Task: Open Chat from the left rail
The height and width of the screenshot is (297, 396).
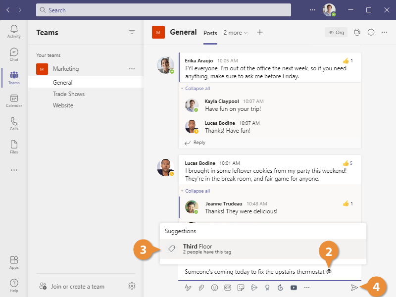Action: click(14, 54)
